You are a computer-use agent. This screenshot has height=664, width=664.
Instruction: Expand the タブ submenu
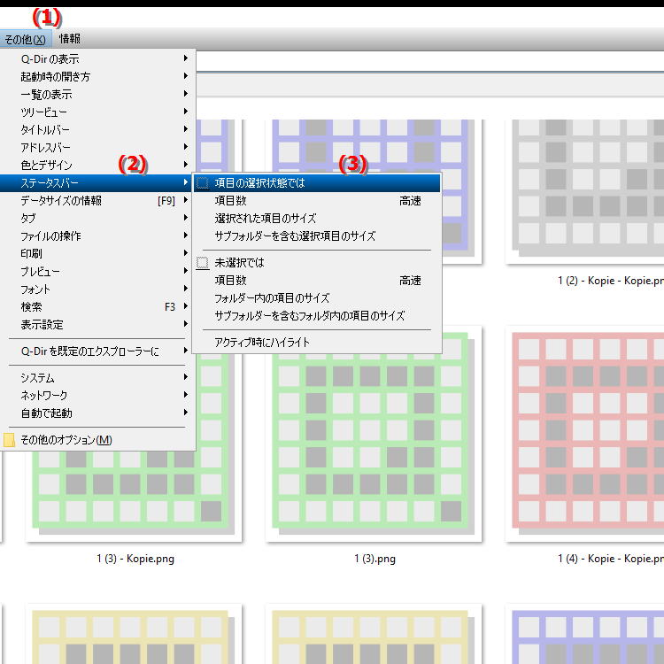click(97, 218)
